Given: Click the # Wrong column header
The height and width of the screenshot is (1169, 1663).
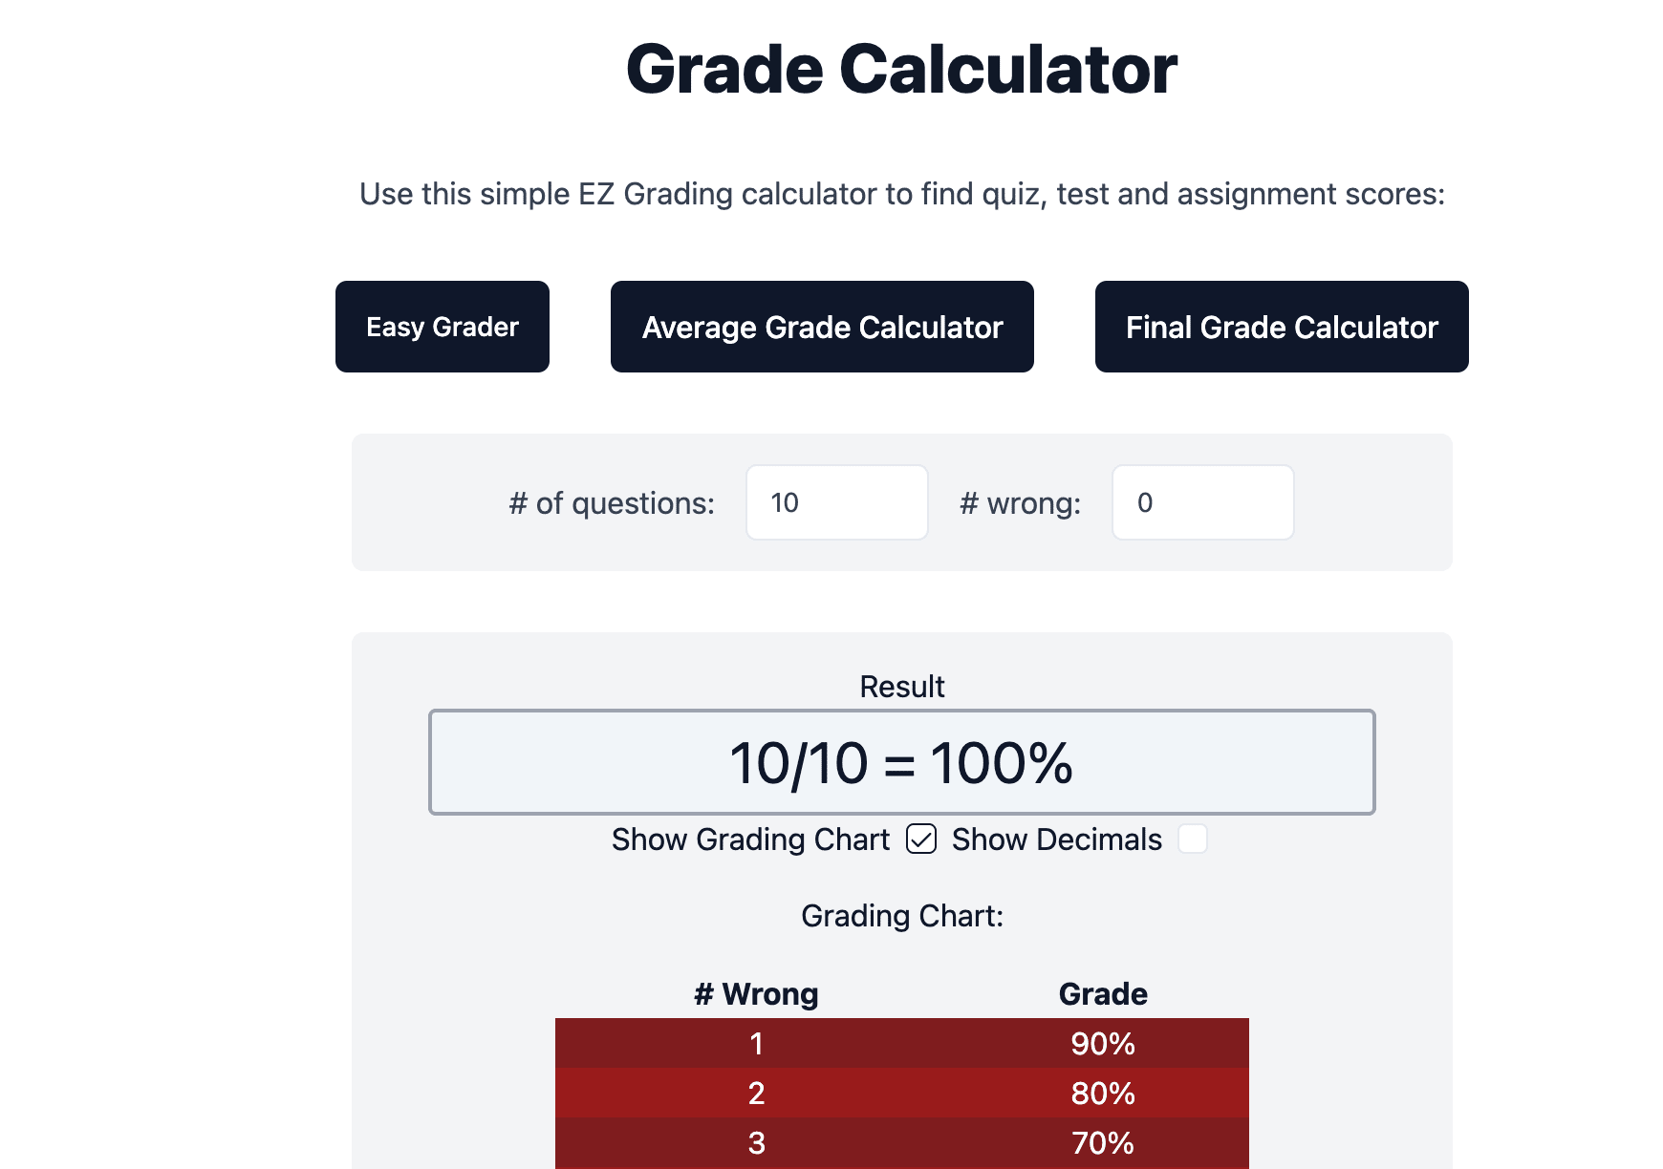Looking at the screenshot, I should (x=756, y=994).
